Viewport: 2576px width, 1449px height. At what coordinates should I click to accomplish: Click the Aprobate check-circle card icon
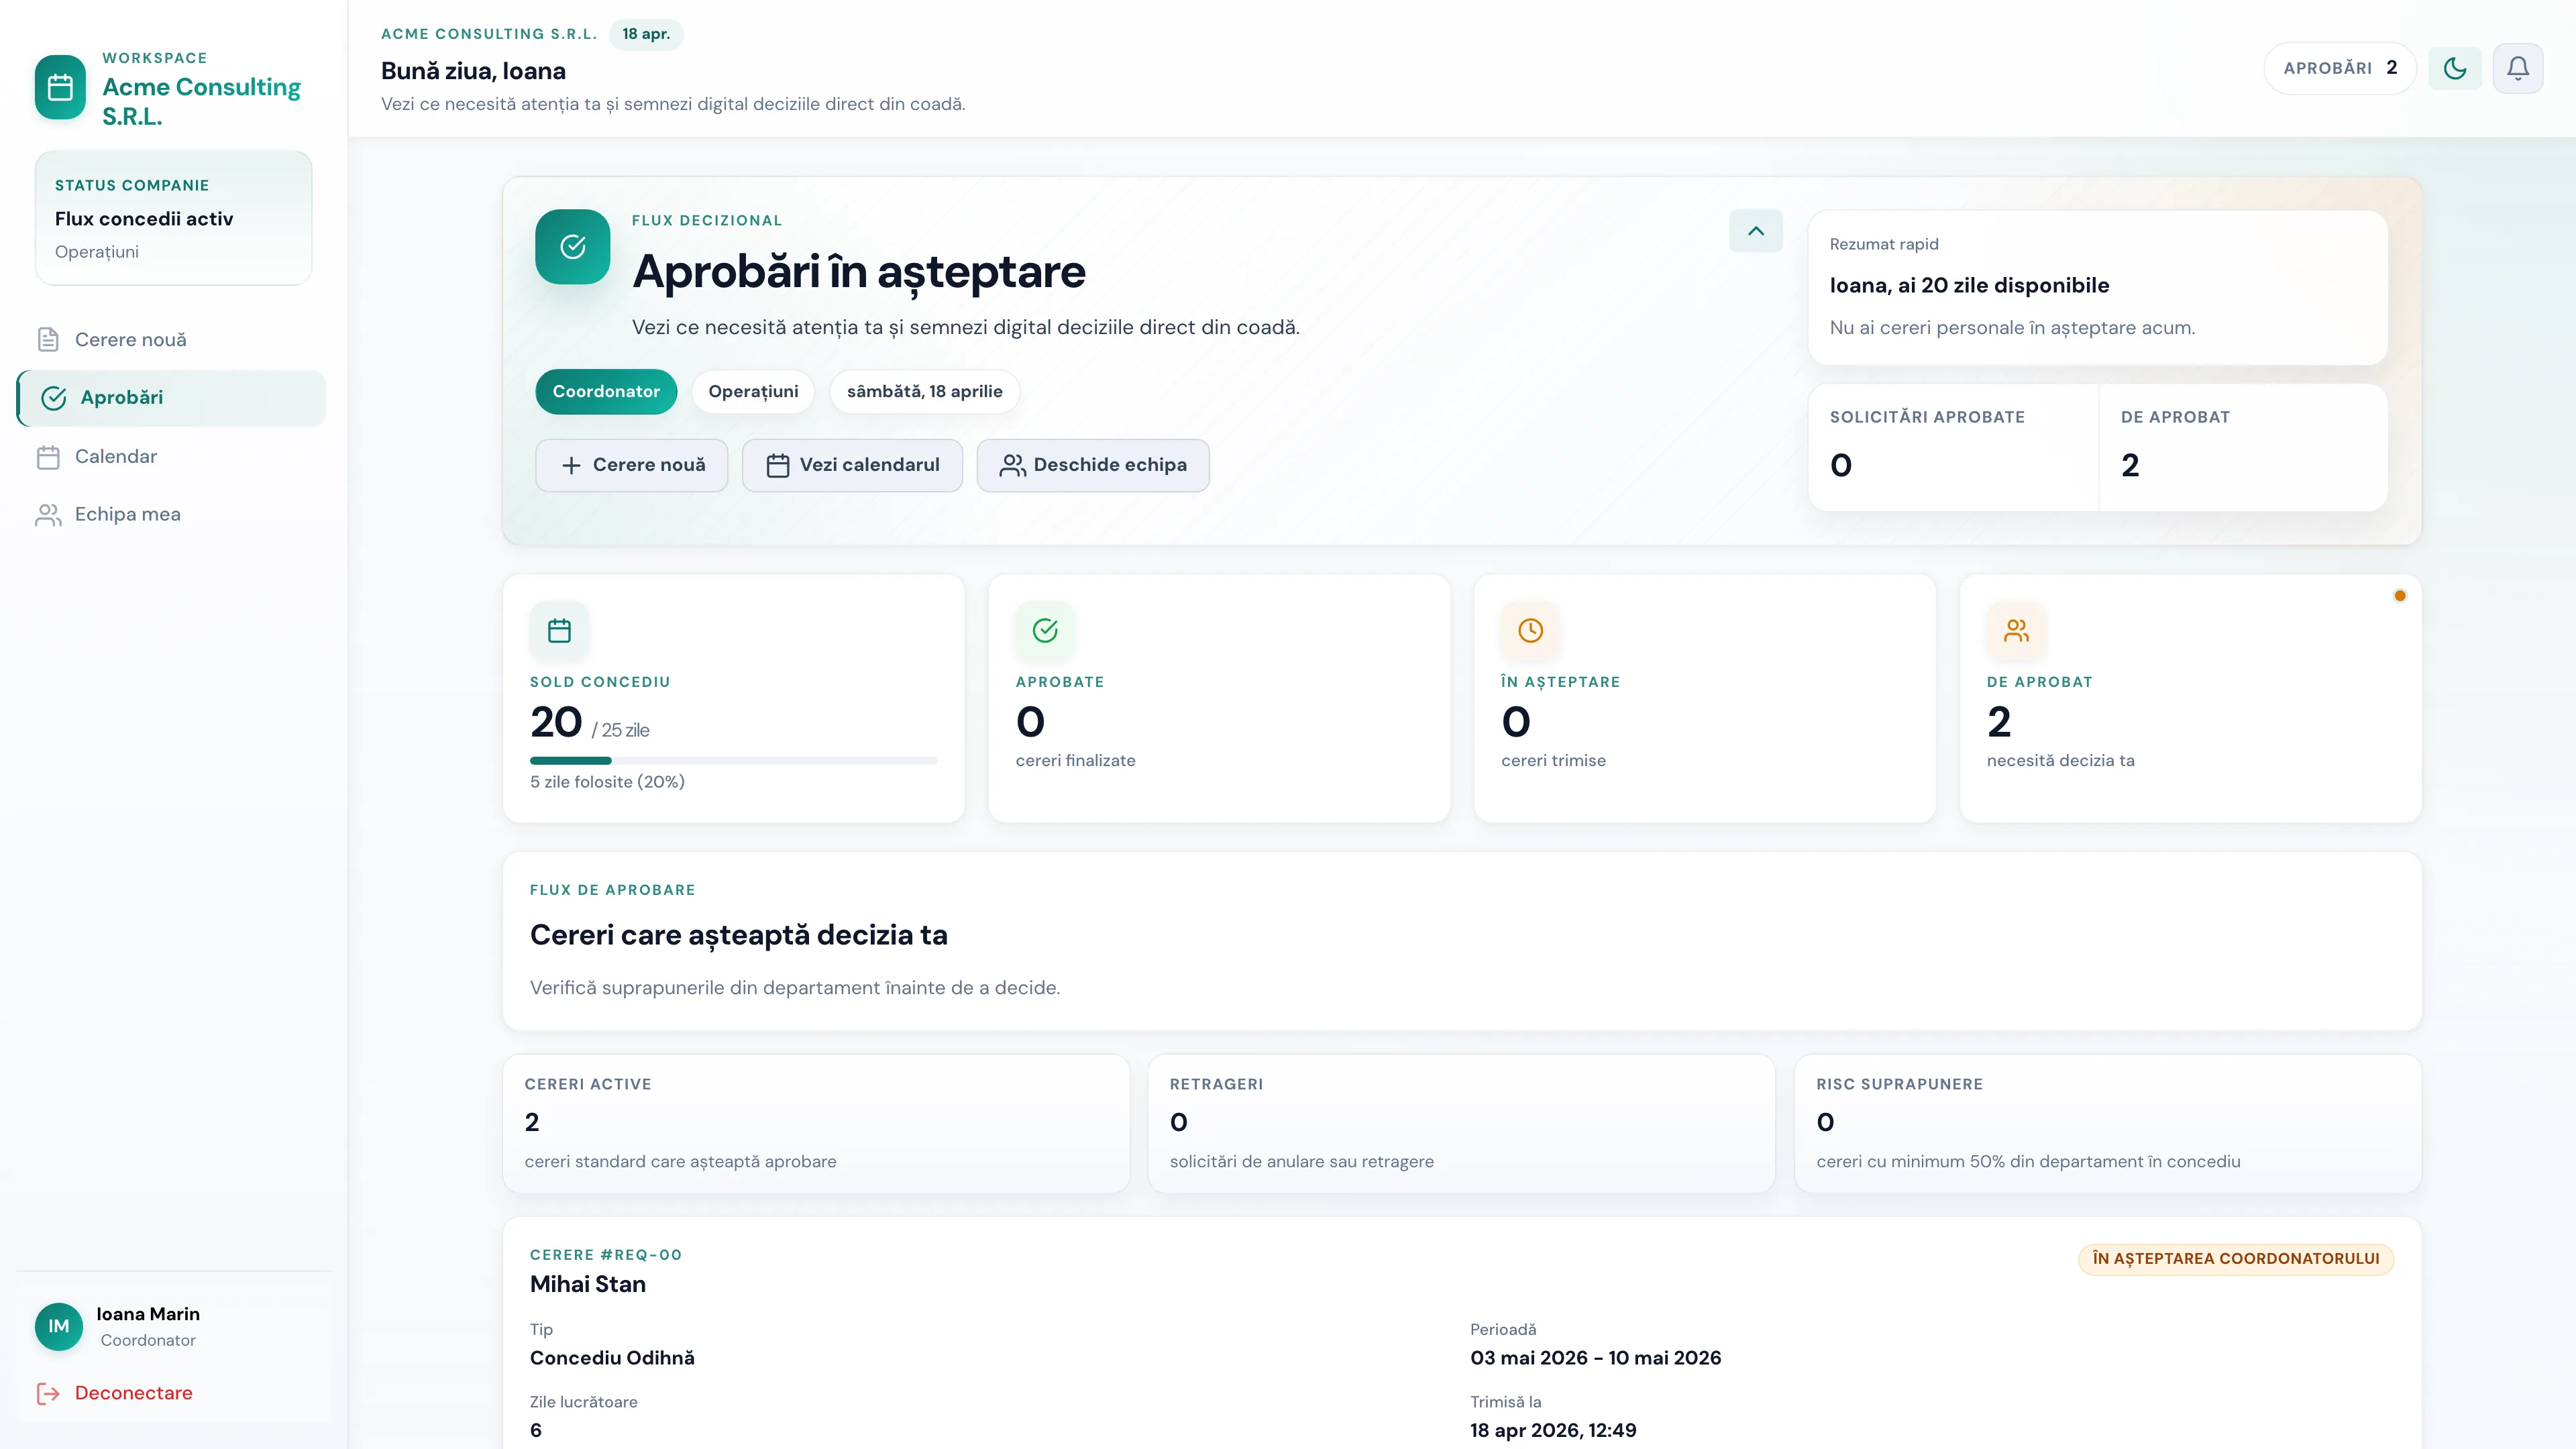point(1045,630)
